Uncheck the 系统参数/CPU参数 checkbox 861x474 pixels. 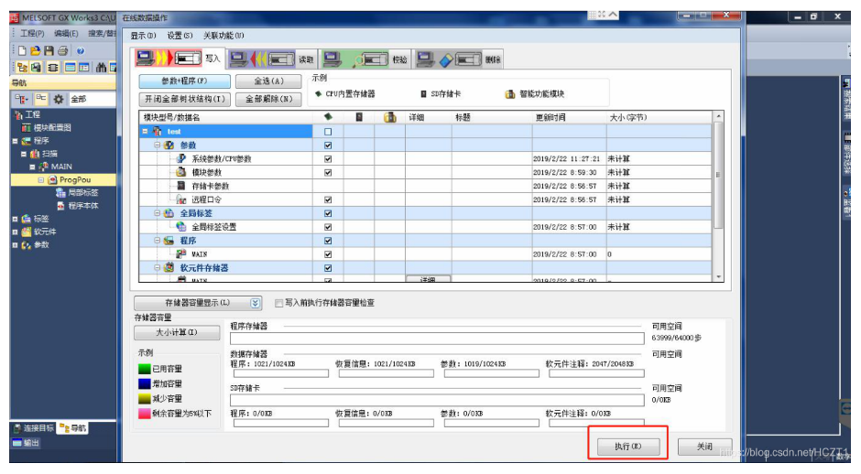(x=328, y=159)
